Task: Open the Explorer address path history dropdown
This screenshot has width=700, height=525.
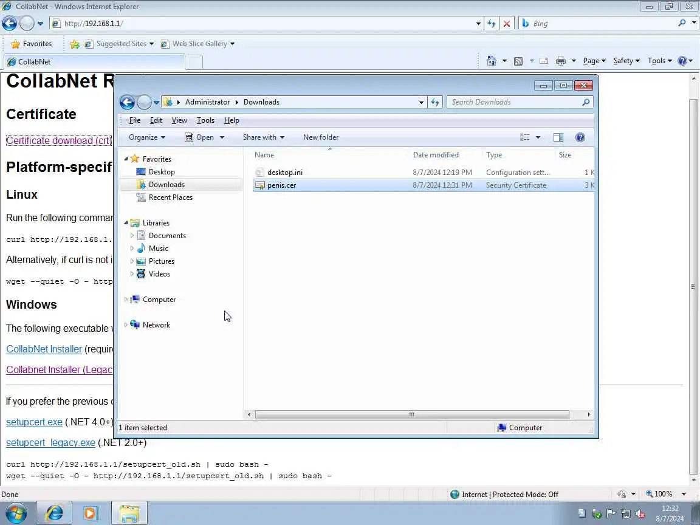Action: pyautogui.click(x=421, y=102)
